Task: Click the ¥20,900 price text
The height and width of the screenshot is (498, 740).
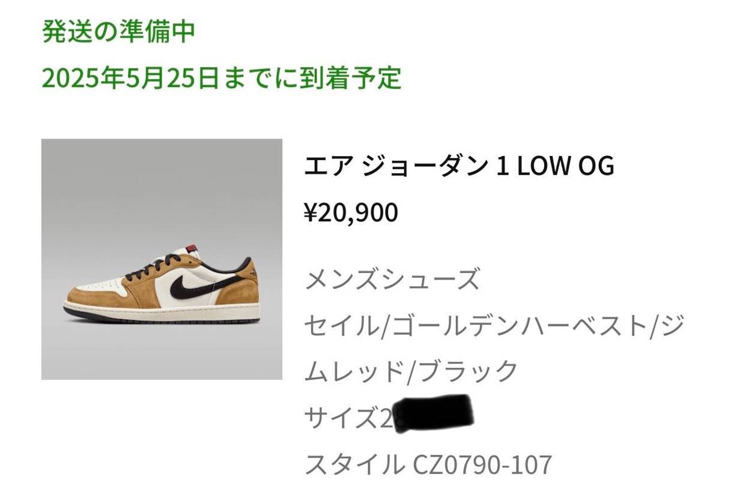Action: 351,212
